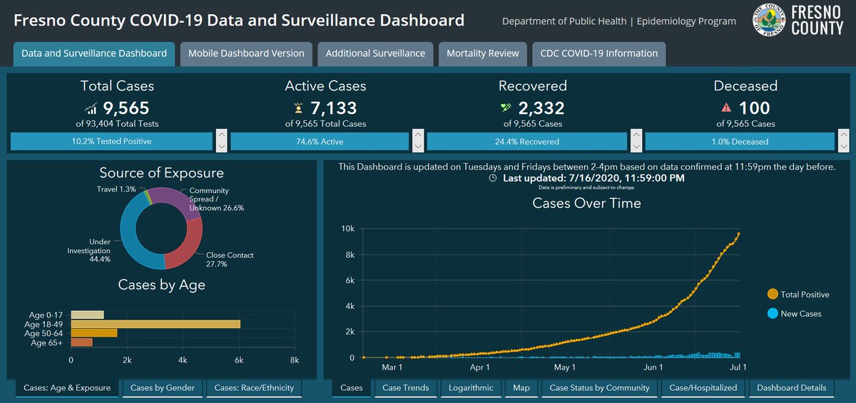
Task: Switch to Cases by Gender tab
Action: (x=163, y=388)
